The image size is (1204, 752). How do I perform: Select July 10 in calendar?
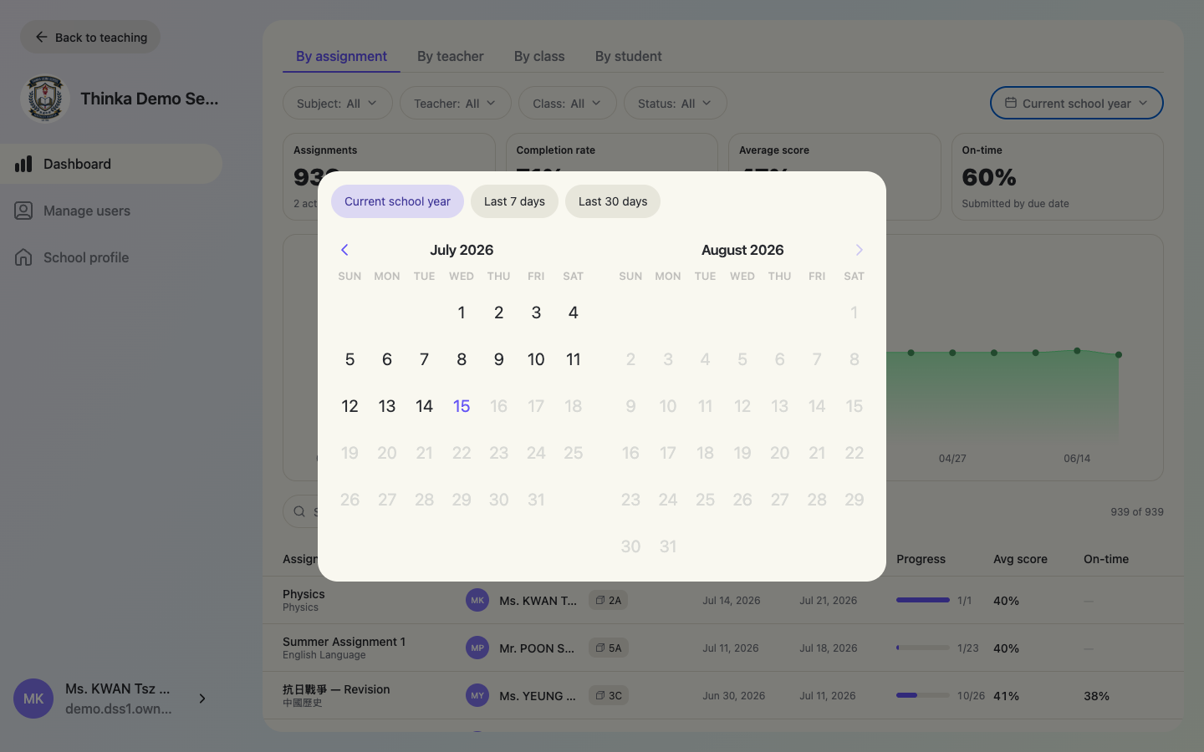coord(536,359)
